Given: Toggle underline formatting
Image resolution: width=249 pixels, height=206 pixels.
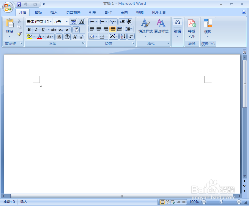Looking at the screenshot, I should point(43,29).
